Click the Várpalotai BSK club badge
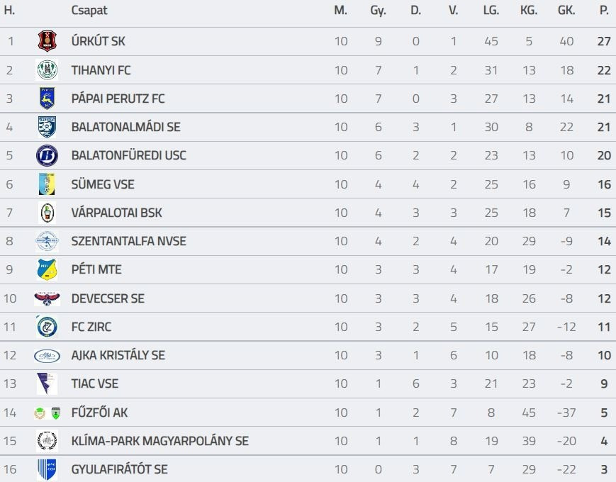 [47, 213]
